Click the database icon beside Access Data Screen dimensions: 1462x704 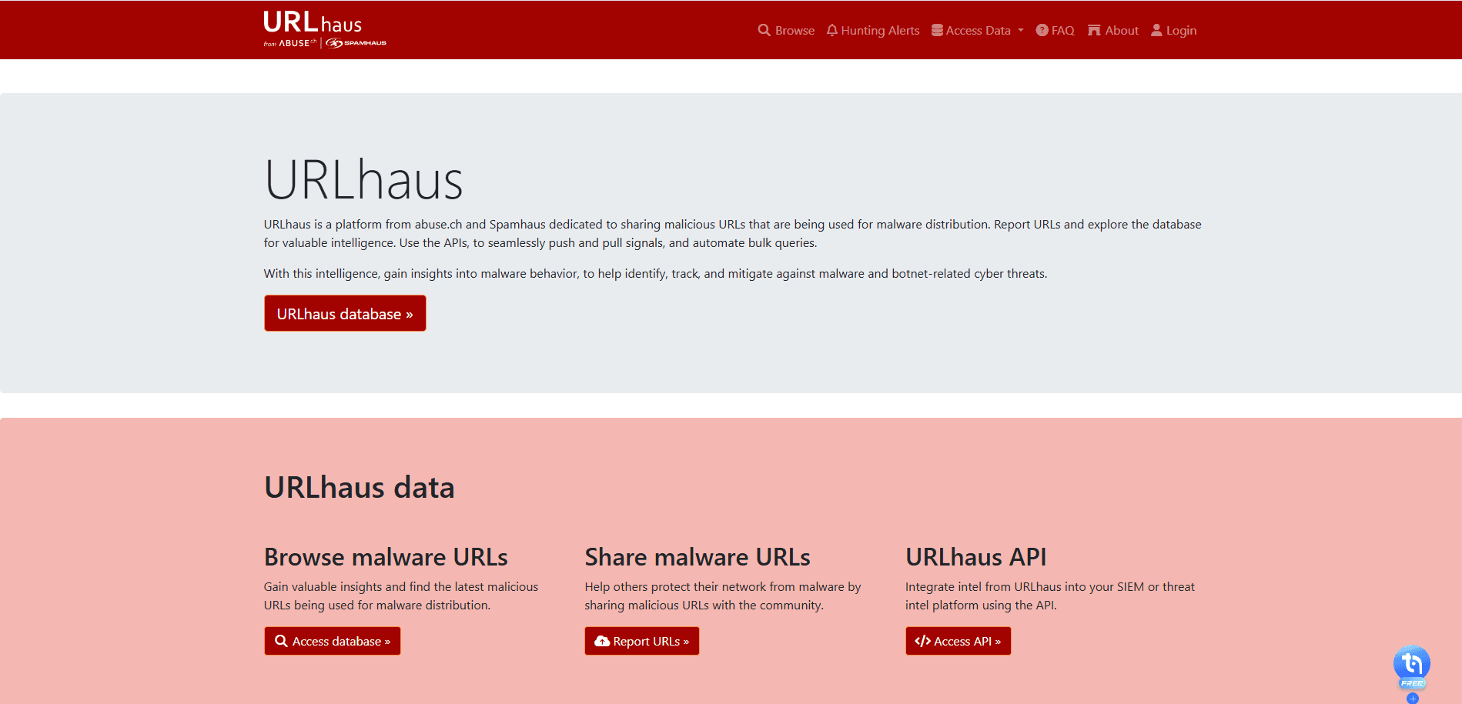pos(937,30)
